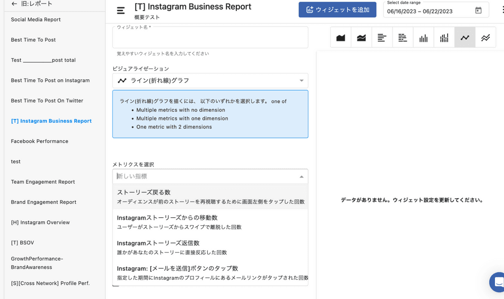The width and height of the screenshot is (504, 299).
Task: Open Best Time To Post on Instagram
Action: [x=50, y=80]
